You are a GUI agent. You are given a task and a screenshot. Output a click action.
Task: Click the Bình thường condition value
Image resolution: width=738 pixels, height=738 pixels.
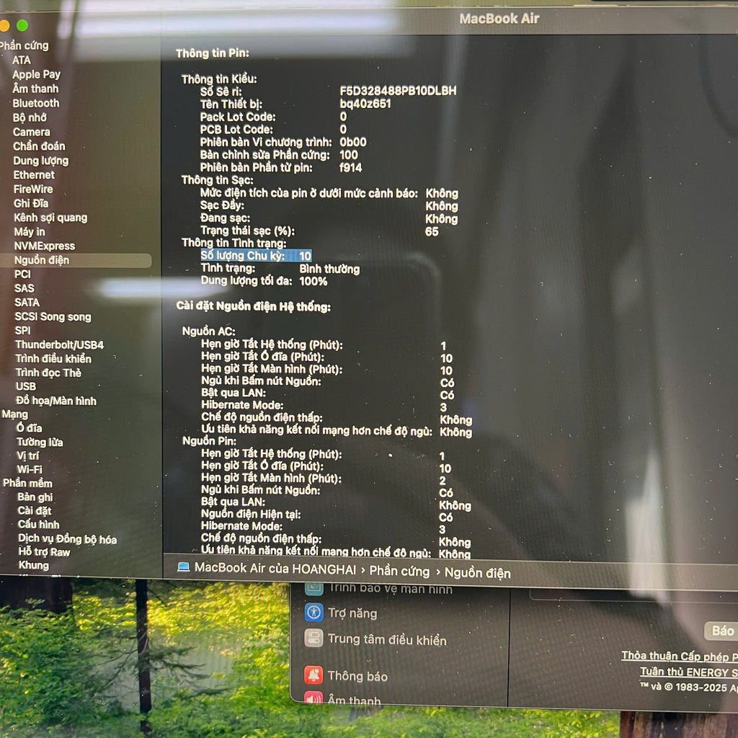pyautogui.click(x=329, y=269)
